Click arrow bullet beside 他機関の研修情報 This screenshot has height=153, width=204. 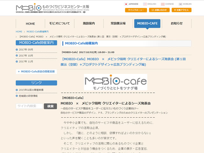pyautogui.click(x=17, y=96)
